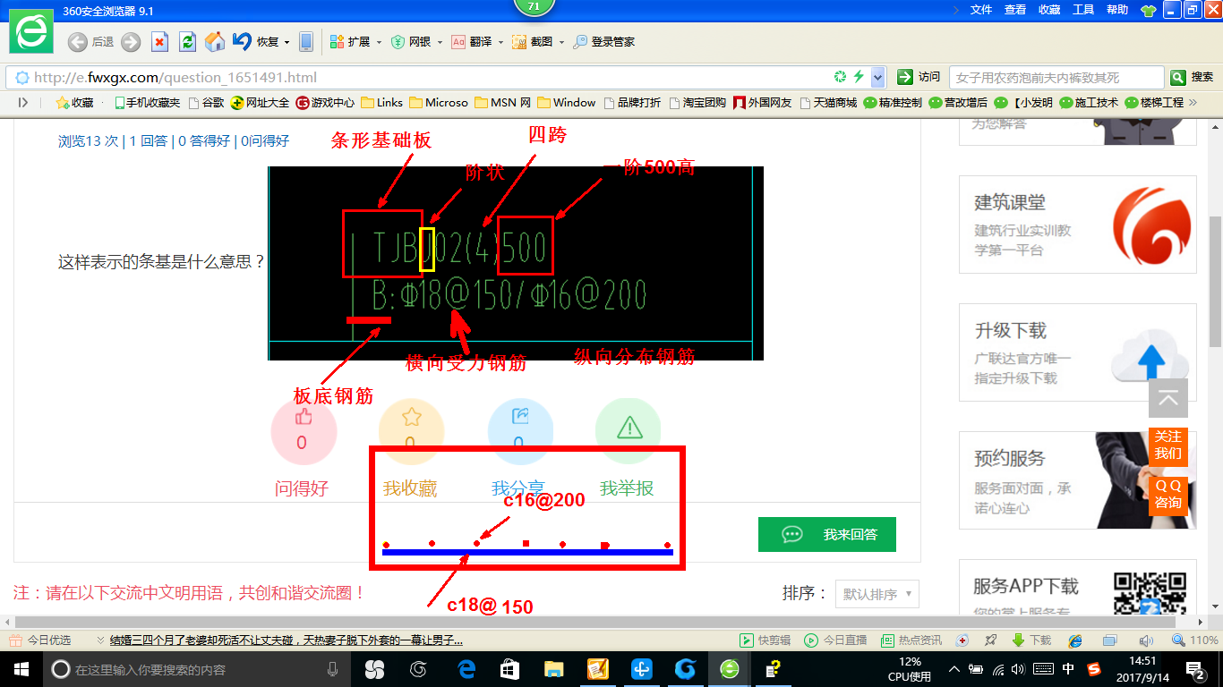Click the 110% zoom level control

pyautogui.click(x=1195, y=640)
